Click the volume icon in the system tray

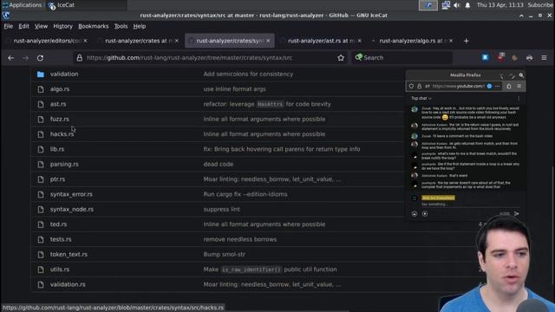tap(457, 5)
